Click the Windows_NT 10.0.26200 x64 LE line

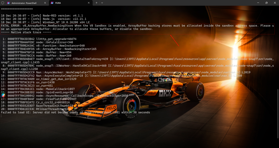(x=45, y=22)
